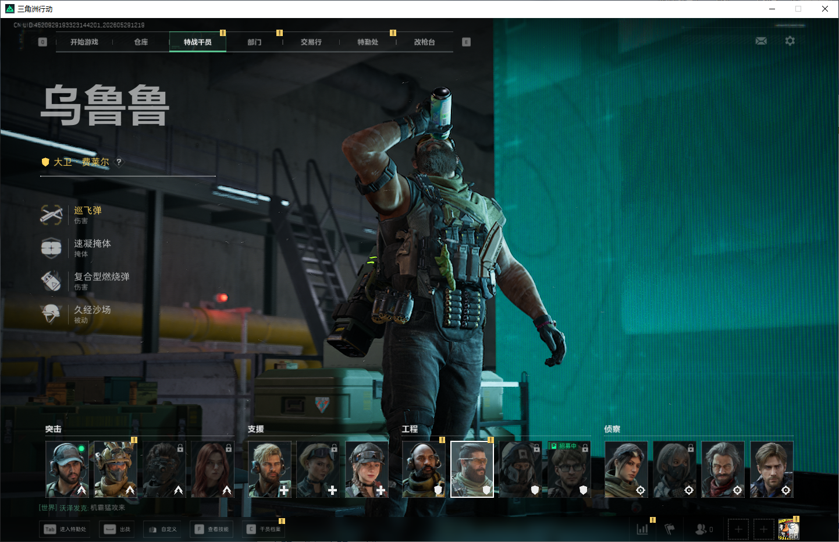
Task: Open the statistics bar chart icon
Action: [642, 529]
